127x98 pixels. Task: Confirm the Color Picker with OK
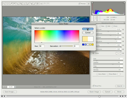[x=88, y=29]
